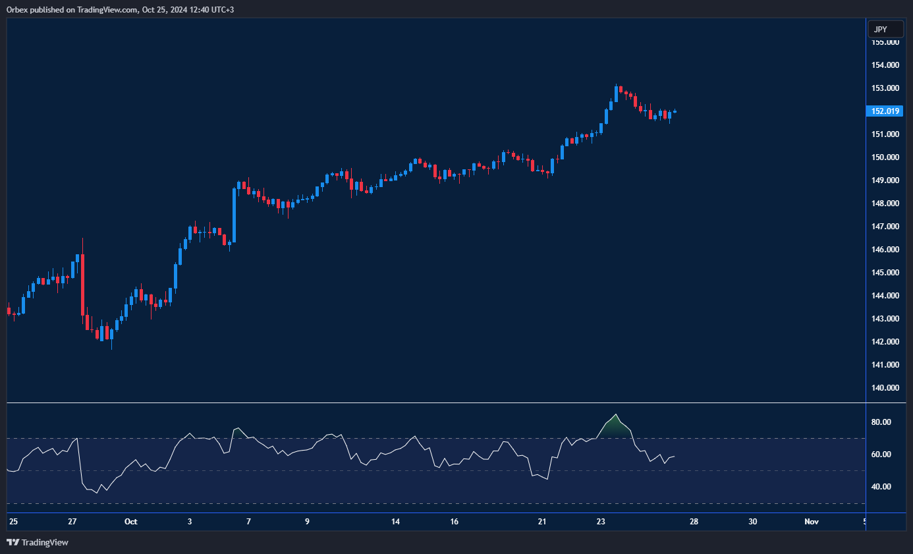Click the 152.019 current price label

[x=886, y=111]
